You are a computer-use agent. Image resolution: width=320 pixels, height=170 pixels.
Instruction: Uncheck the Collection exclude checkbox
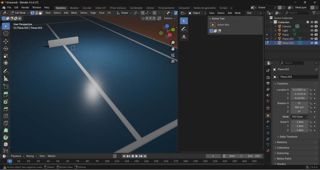(x=308, y=22)
